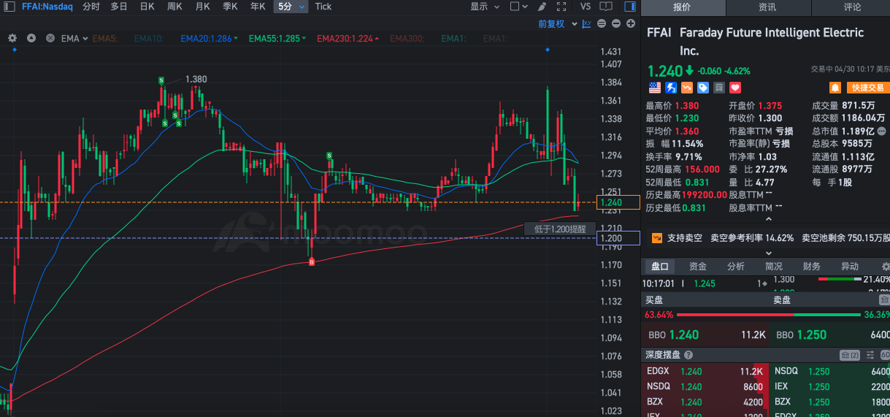Zoom out the chart (minus icon)
The image size is (890, 417).
pos(615,24)
